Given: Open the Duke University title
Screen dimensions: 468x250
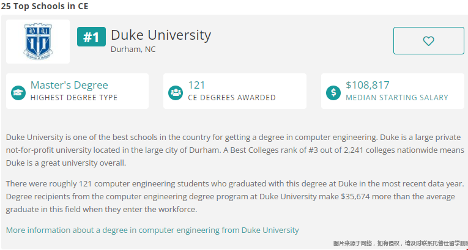Looking at the screenshot, I should (x=161, y=35).
